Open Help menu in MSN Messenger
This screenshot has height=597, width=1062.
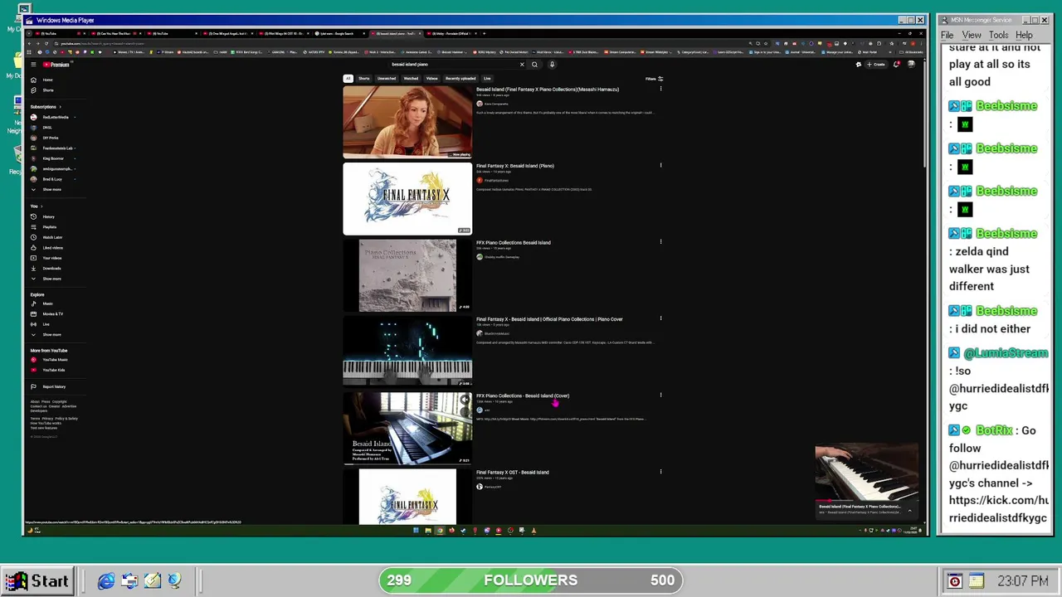(1024, 36)
